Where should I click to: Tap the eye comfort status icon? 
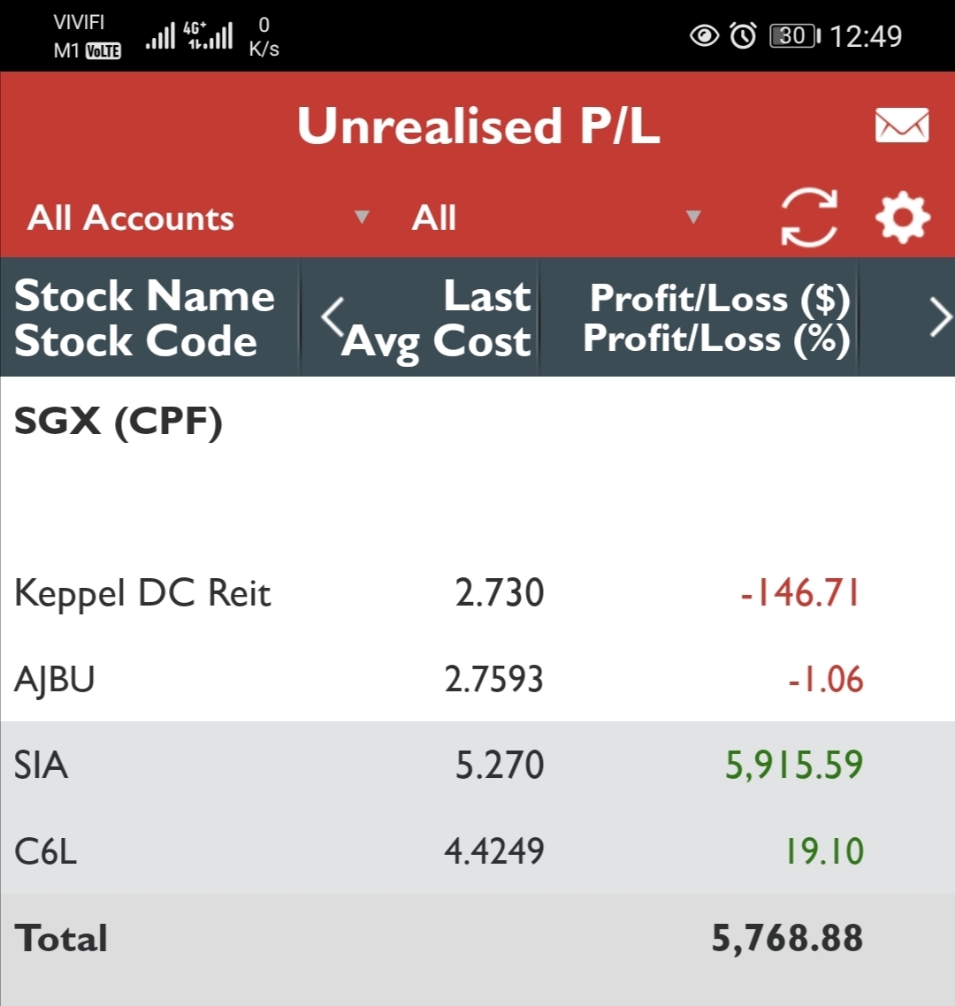(704, 36)
